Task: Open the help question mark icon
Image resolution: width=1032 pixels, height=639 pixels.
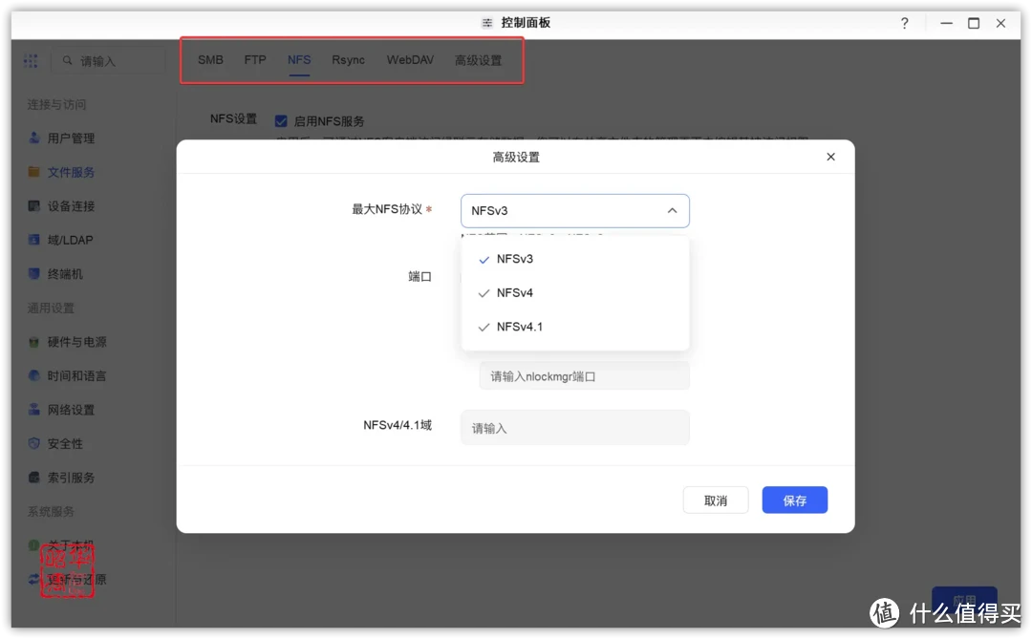Action: coord(904,23)
